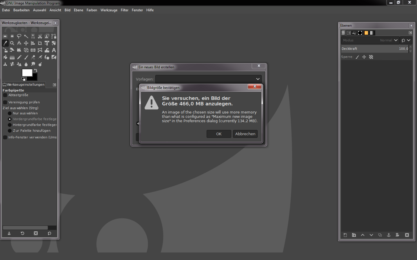Open the layer Modus dropdown
The image size is (417, 260).
click(370, 40)
